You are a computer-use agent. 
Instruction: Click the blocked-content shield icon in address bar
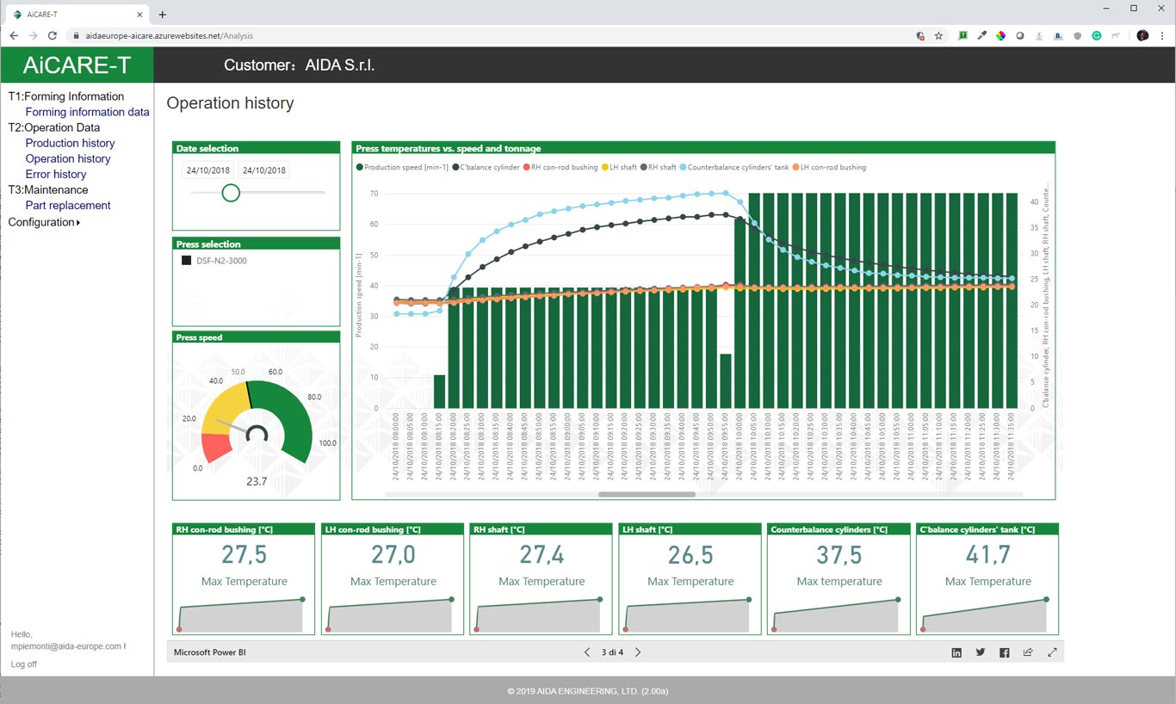[x=920, y=36]
